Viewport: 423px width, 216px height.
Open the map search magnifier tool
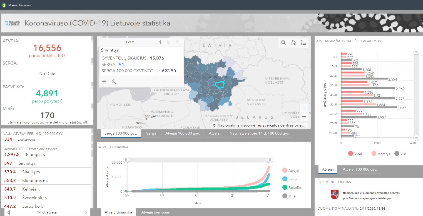[283, 43]
